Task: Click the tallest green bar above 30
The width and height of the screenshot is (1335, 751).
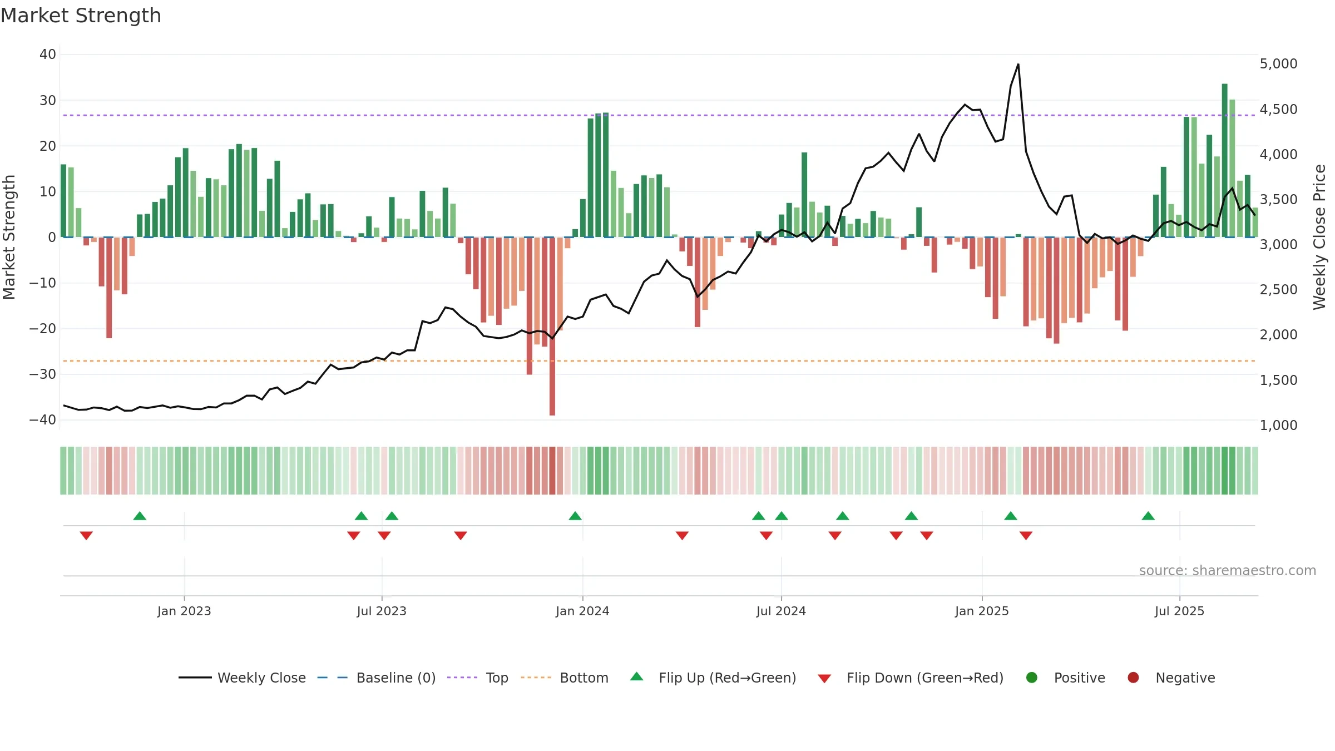Action: click(1225, 160)
